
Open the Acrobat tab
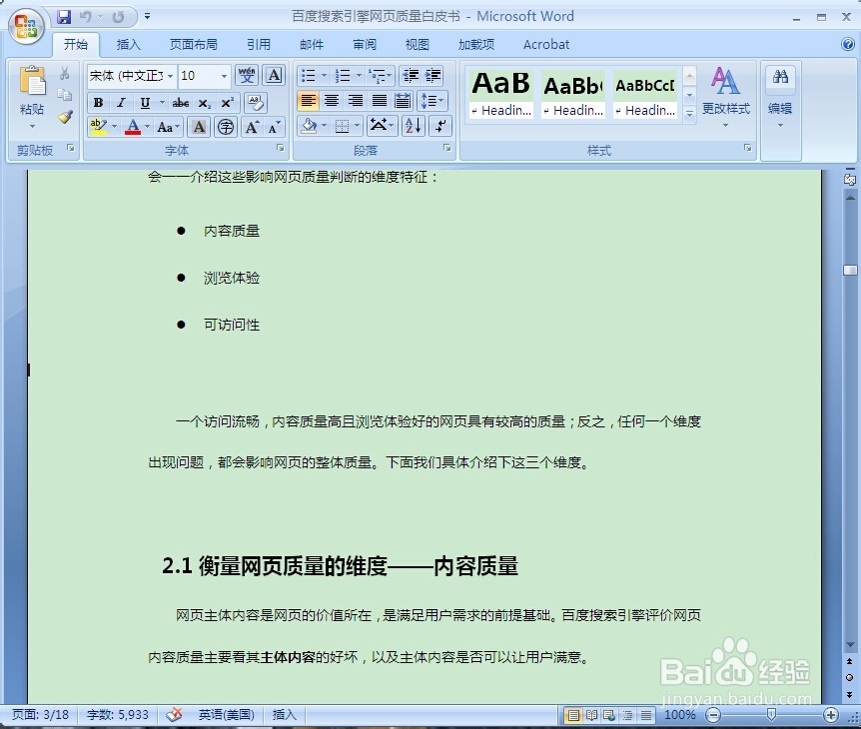coord(546,45)
